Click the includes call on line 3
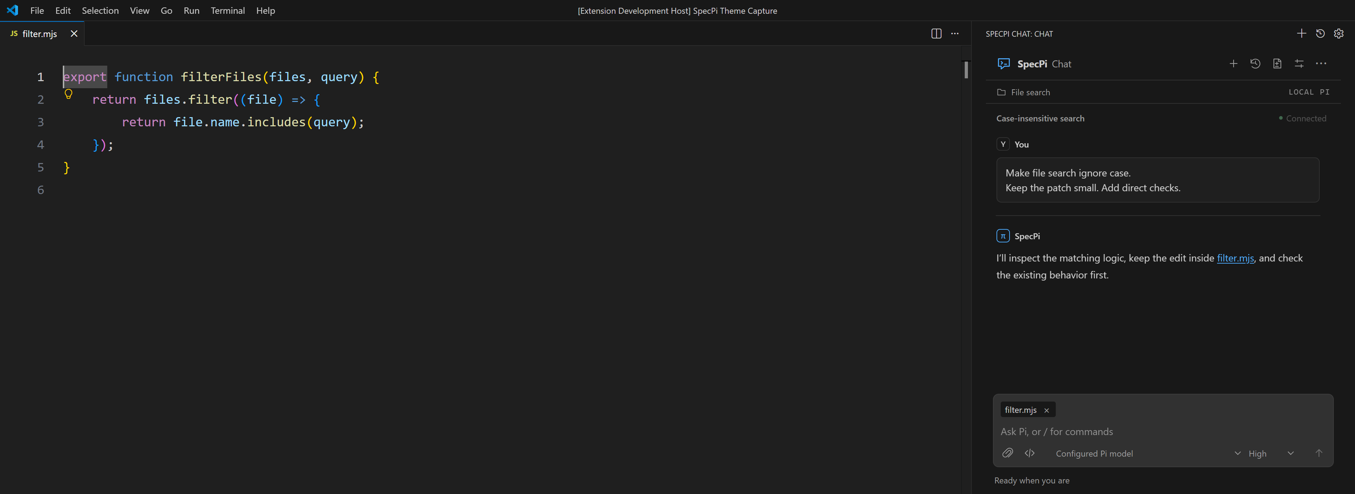This screenshot has width=1355, height=494. (276, 122)
